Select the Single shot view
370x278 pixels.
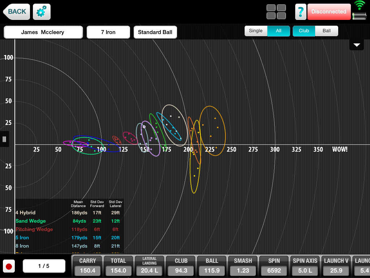[256, 31]
